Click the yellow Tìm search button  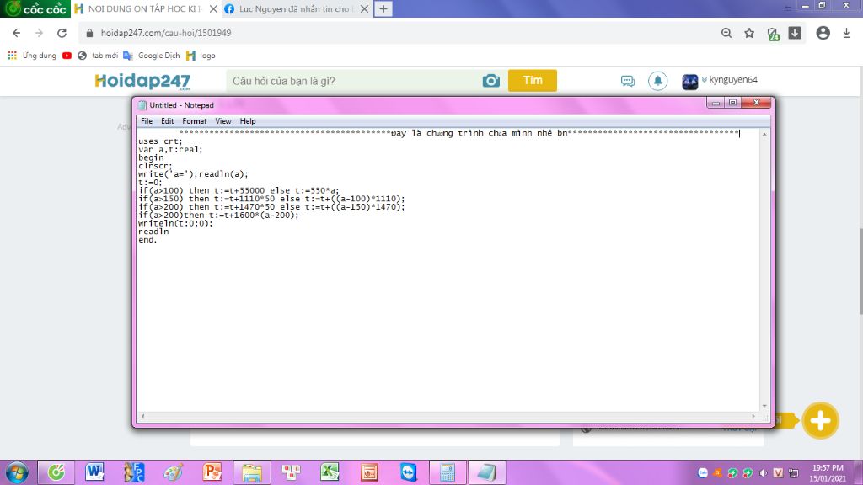point(533,80)
